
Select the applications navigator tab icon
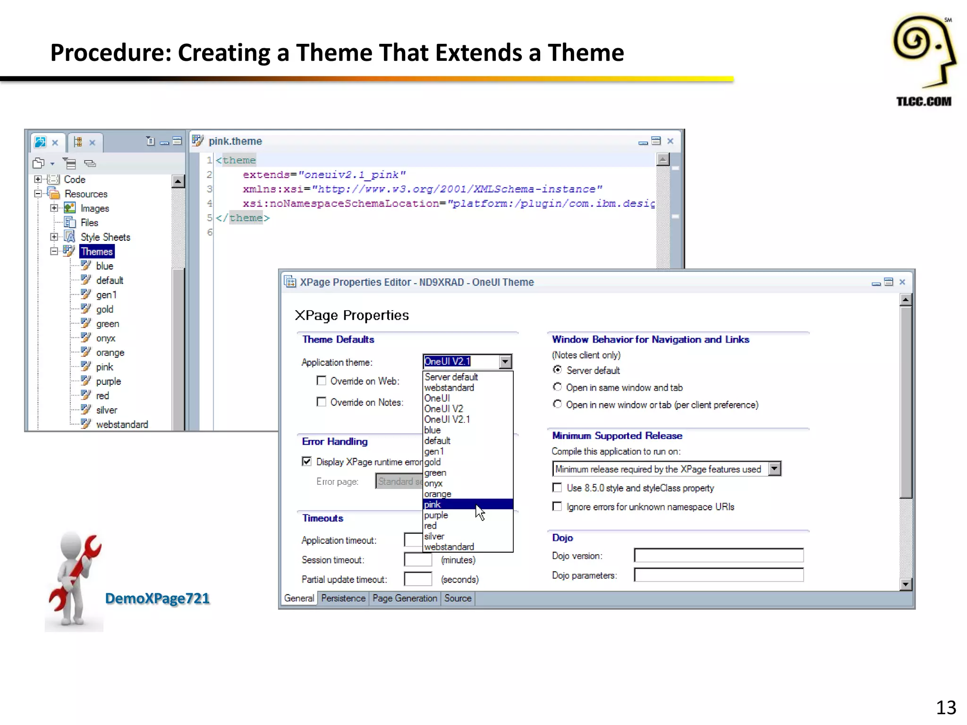click(x=41, y=142)
